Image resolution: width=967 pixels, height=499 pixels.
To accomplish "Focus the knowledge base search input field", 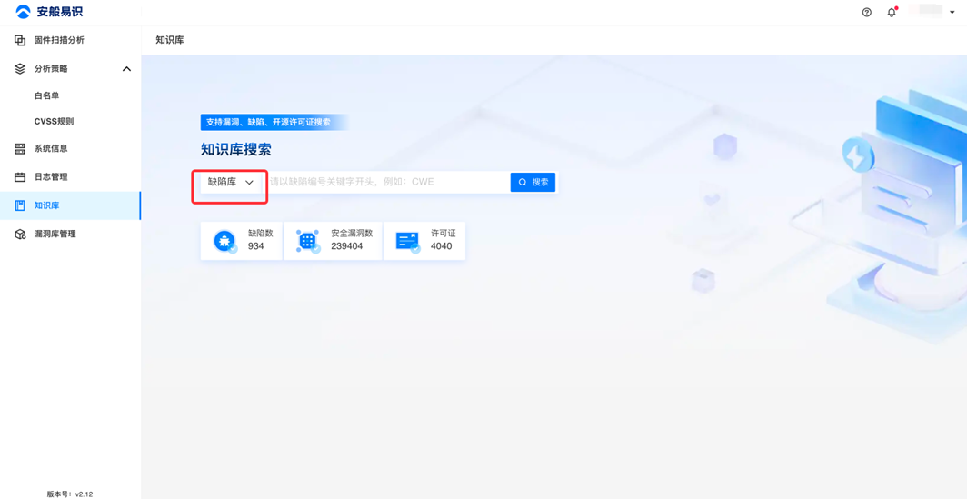I will [386, 183].
